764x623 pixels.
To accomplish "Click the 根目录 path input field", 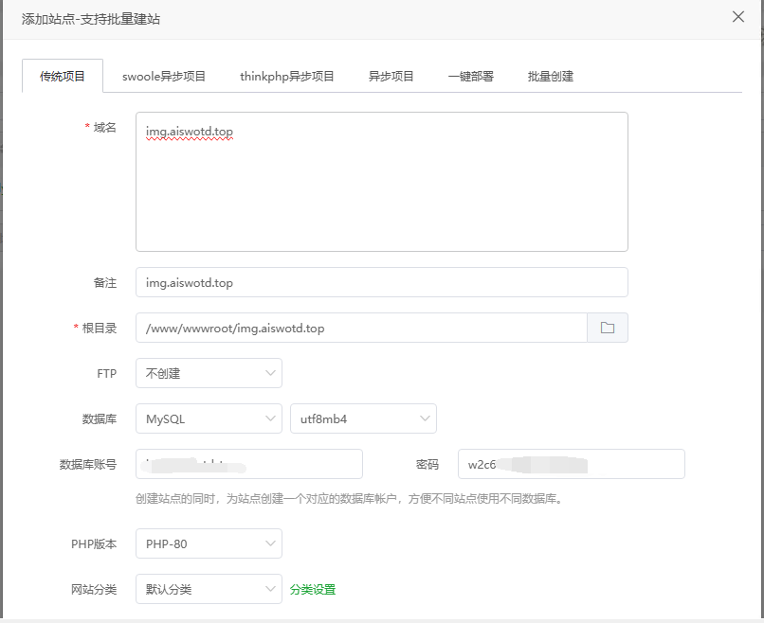I will 361,328.
